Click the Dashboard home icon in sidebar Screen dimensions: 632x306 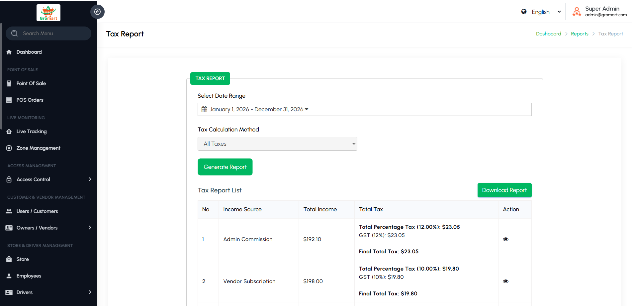click(9, 52)
